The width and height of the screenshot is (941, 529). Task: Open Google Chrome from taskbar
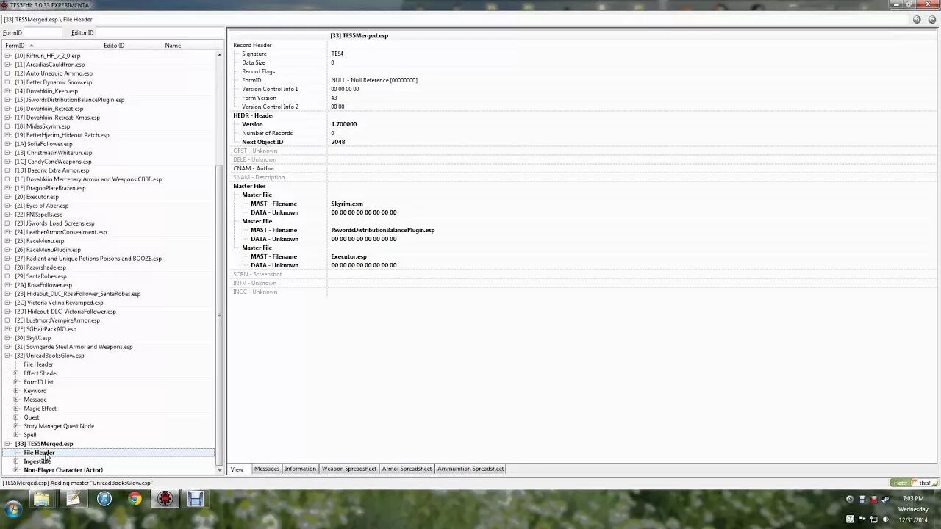[135, 500]
